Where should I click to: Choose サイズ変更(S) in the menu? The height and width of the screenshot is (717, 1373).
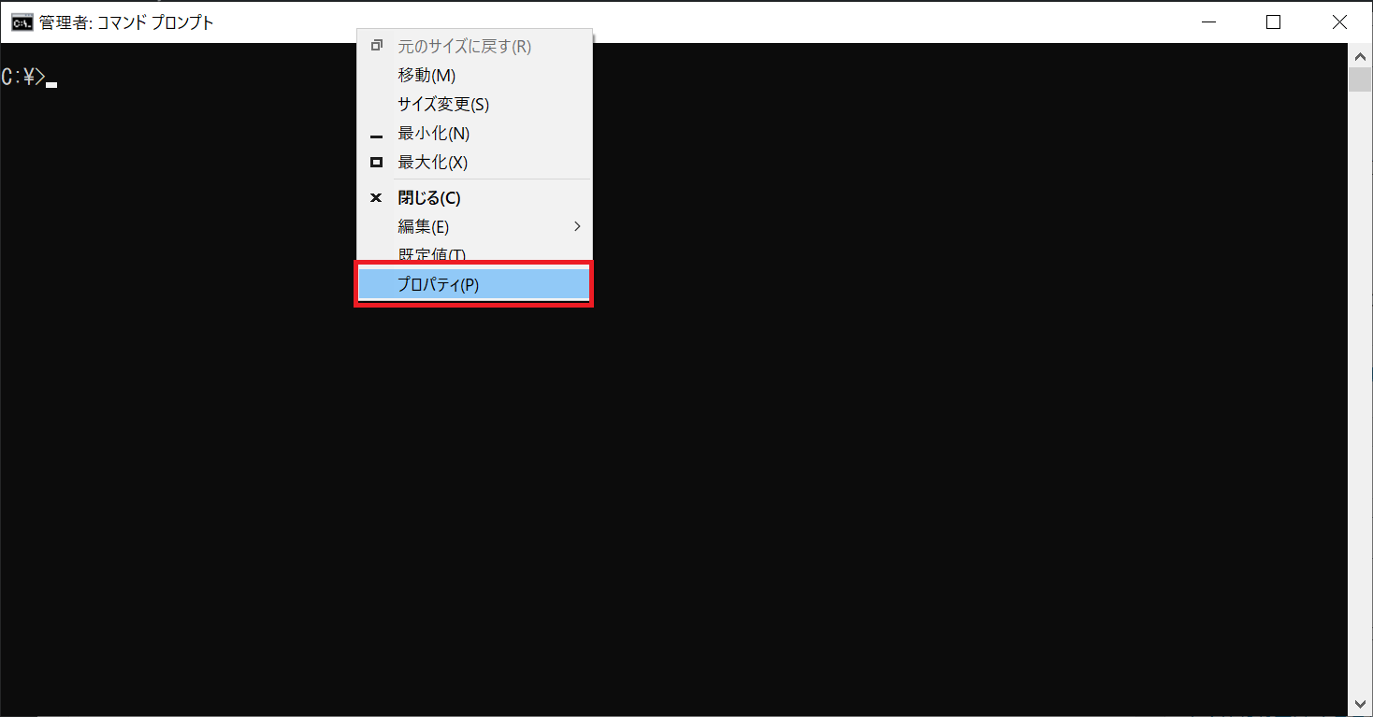click(x=474, y=104)
